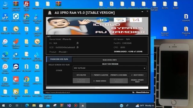The width and height of the screenshot is (193, 108).
Task: Open This PC desktop icon
Action: pyautogui.click(x=5, y=5)
